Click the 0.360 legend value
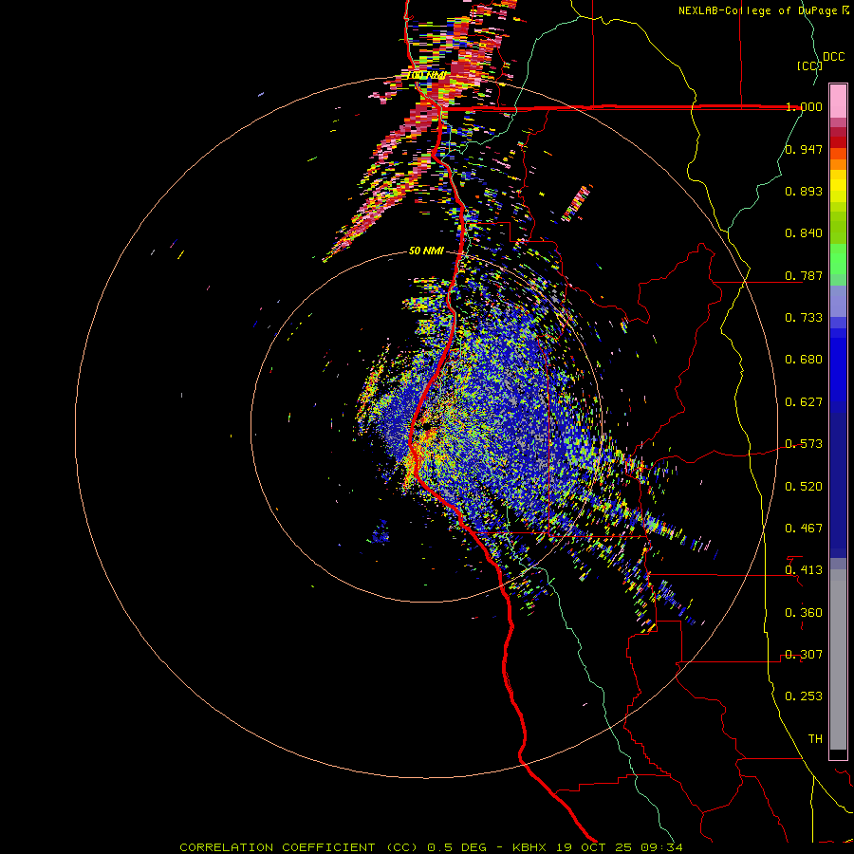This screenshot has height=854, width=854. [804, 613]
